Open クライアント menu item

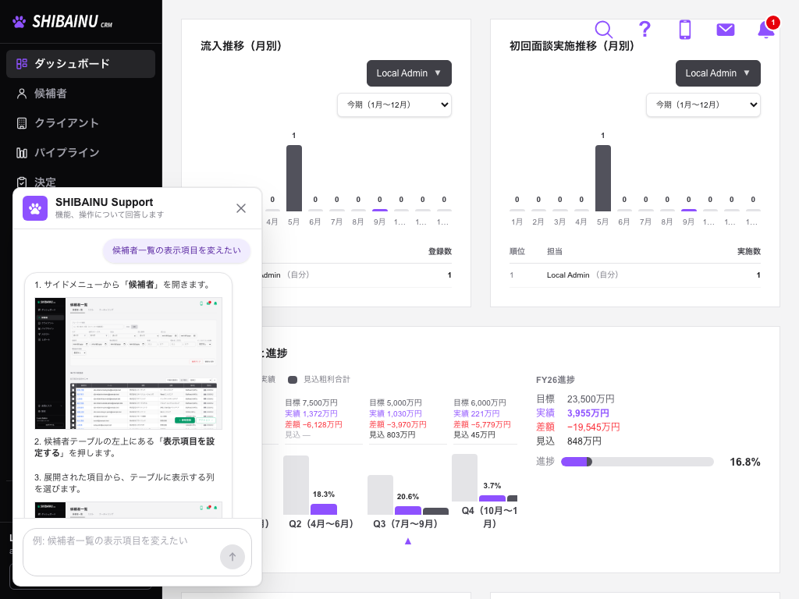(80, 122)
